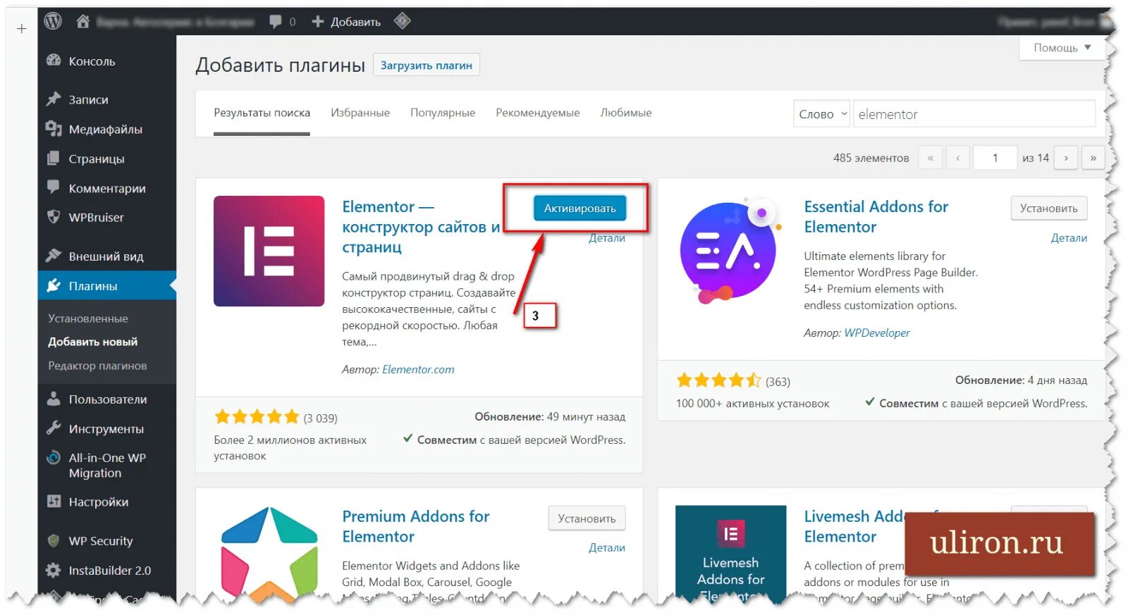Click the Пользователи user icon
Screen dimensions: 1128x615
click(x=54, y=399)
